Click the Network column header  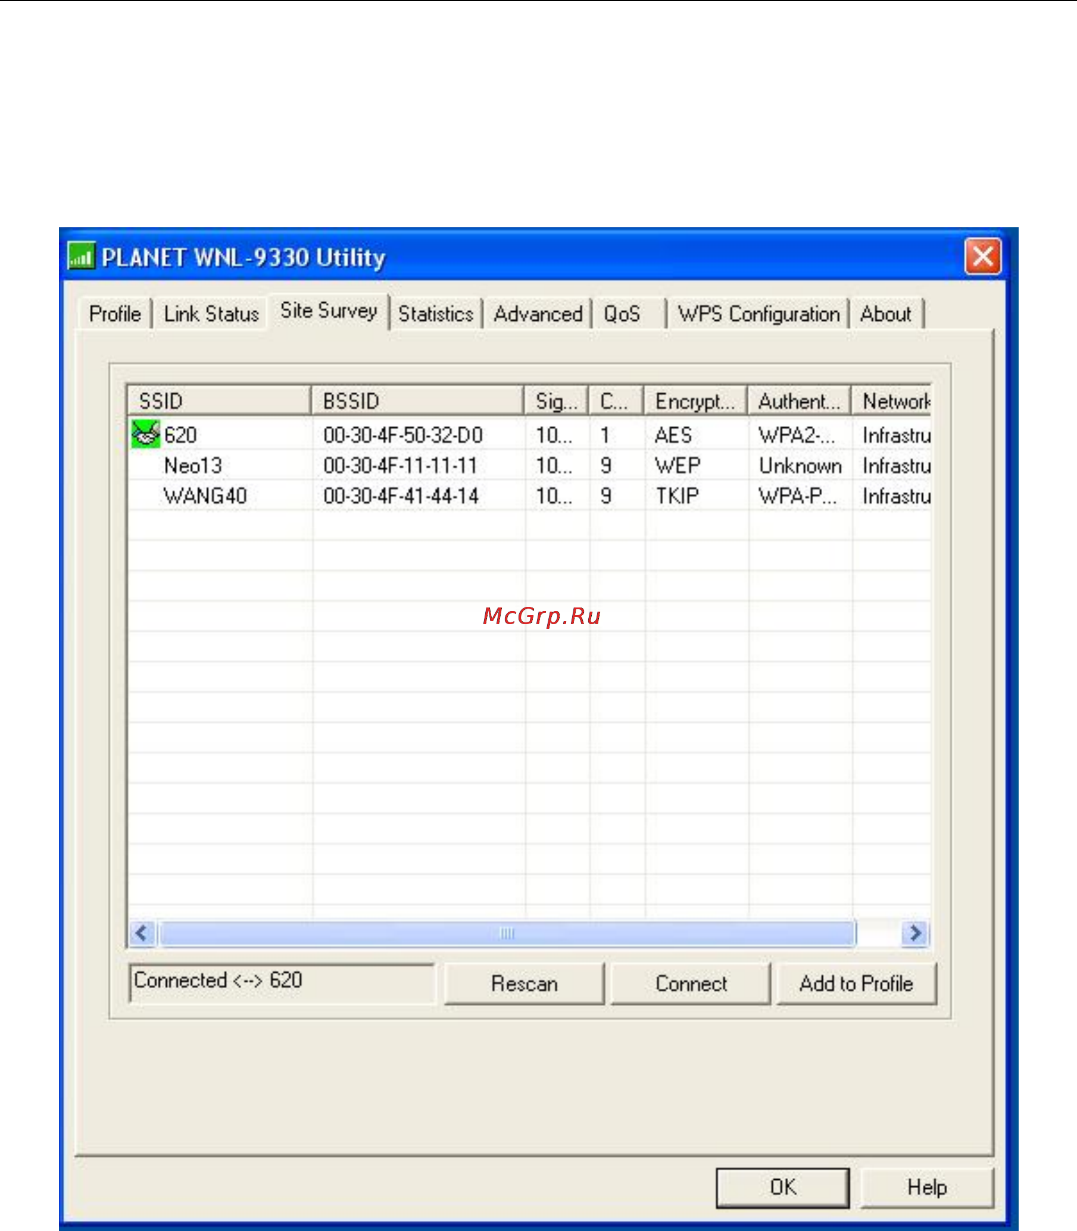891,400
